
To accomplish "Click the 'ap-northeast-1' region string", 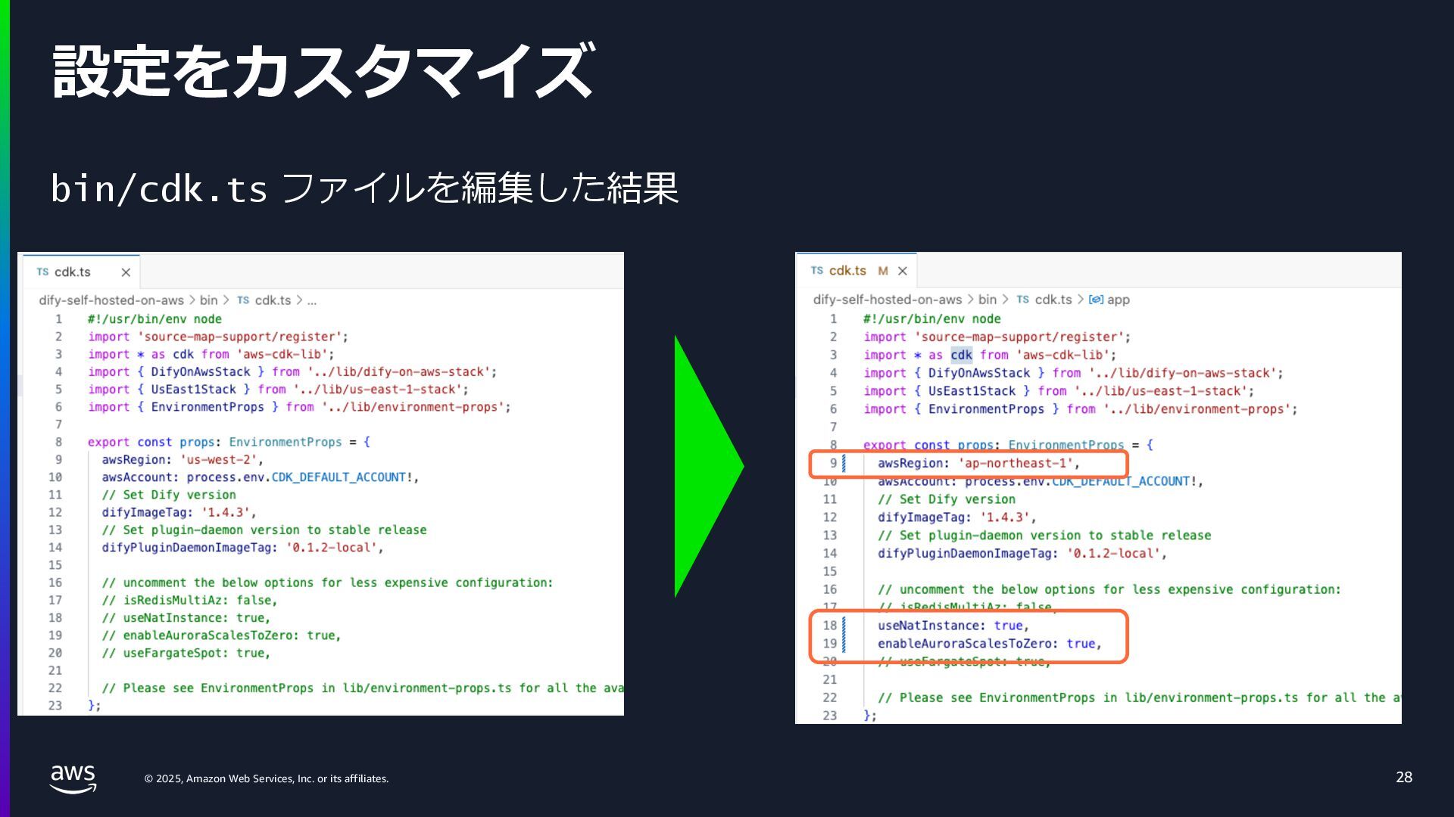I will [x=1016, y=463].
